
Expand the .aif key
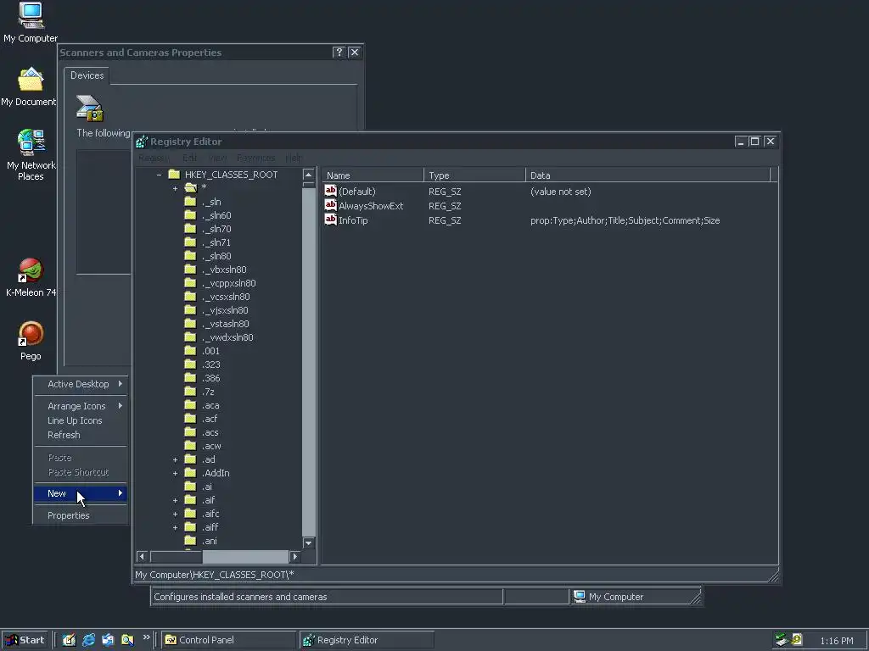[x=175, y=500]
